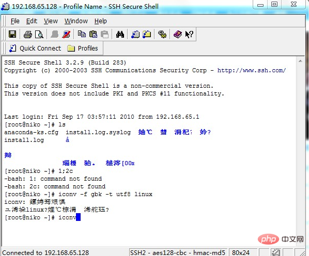The width and height of the screenshot is (309, 256).
Task: Click the Help book icon
Action: (x=178, y=35)
